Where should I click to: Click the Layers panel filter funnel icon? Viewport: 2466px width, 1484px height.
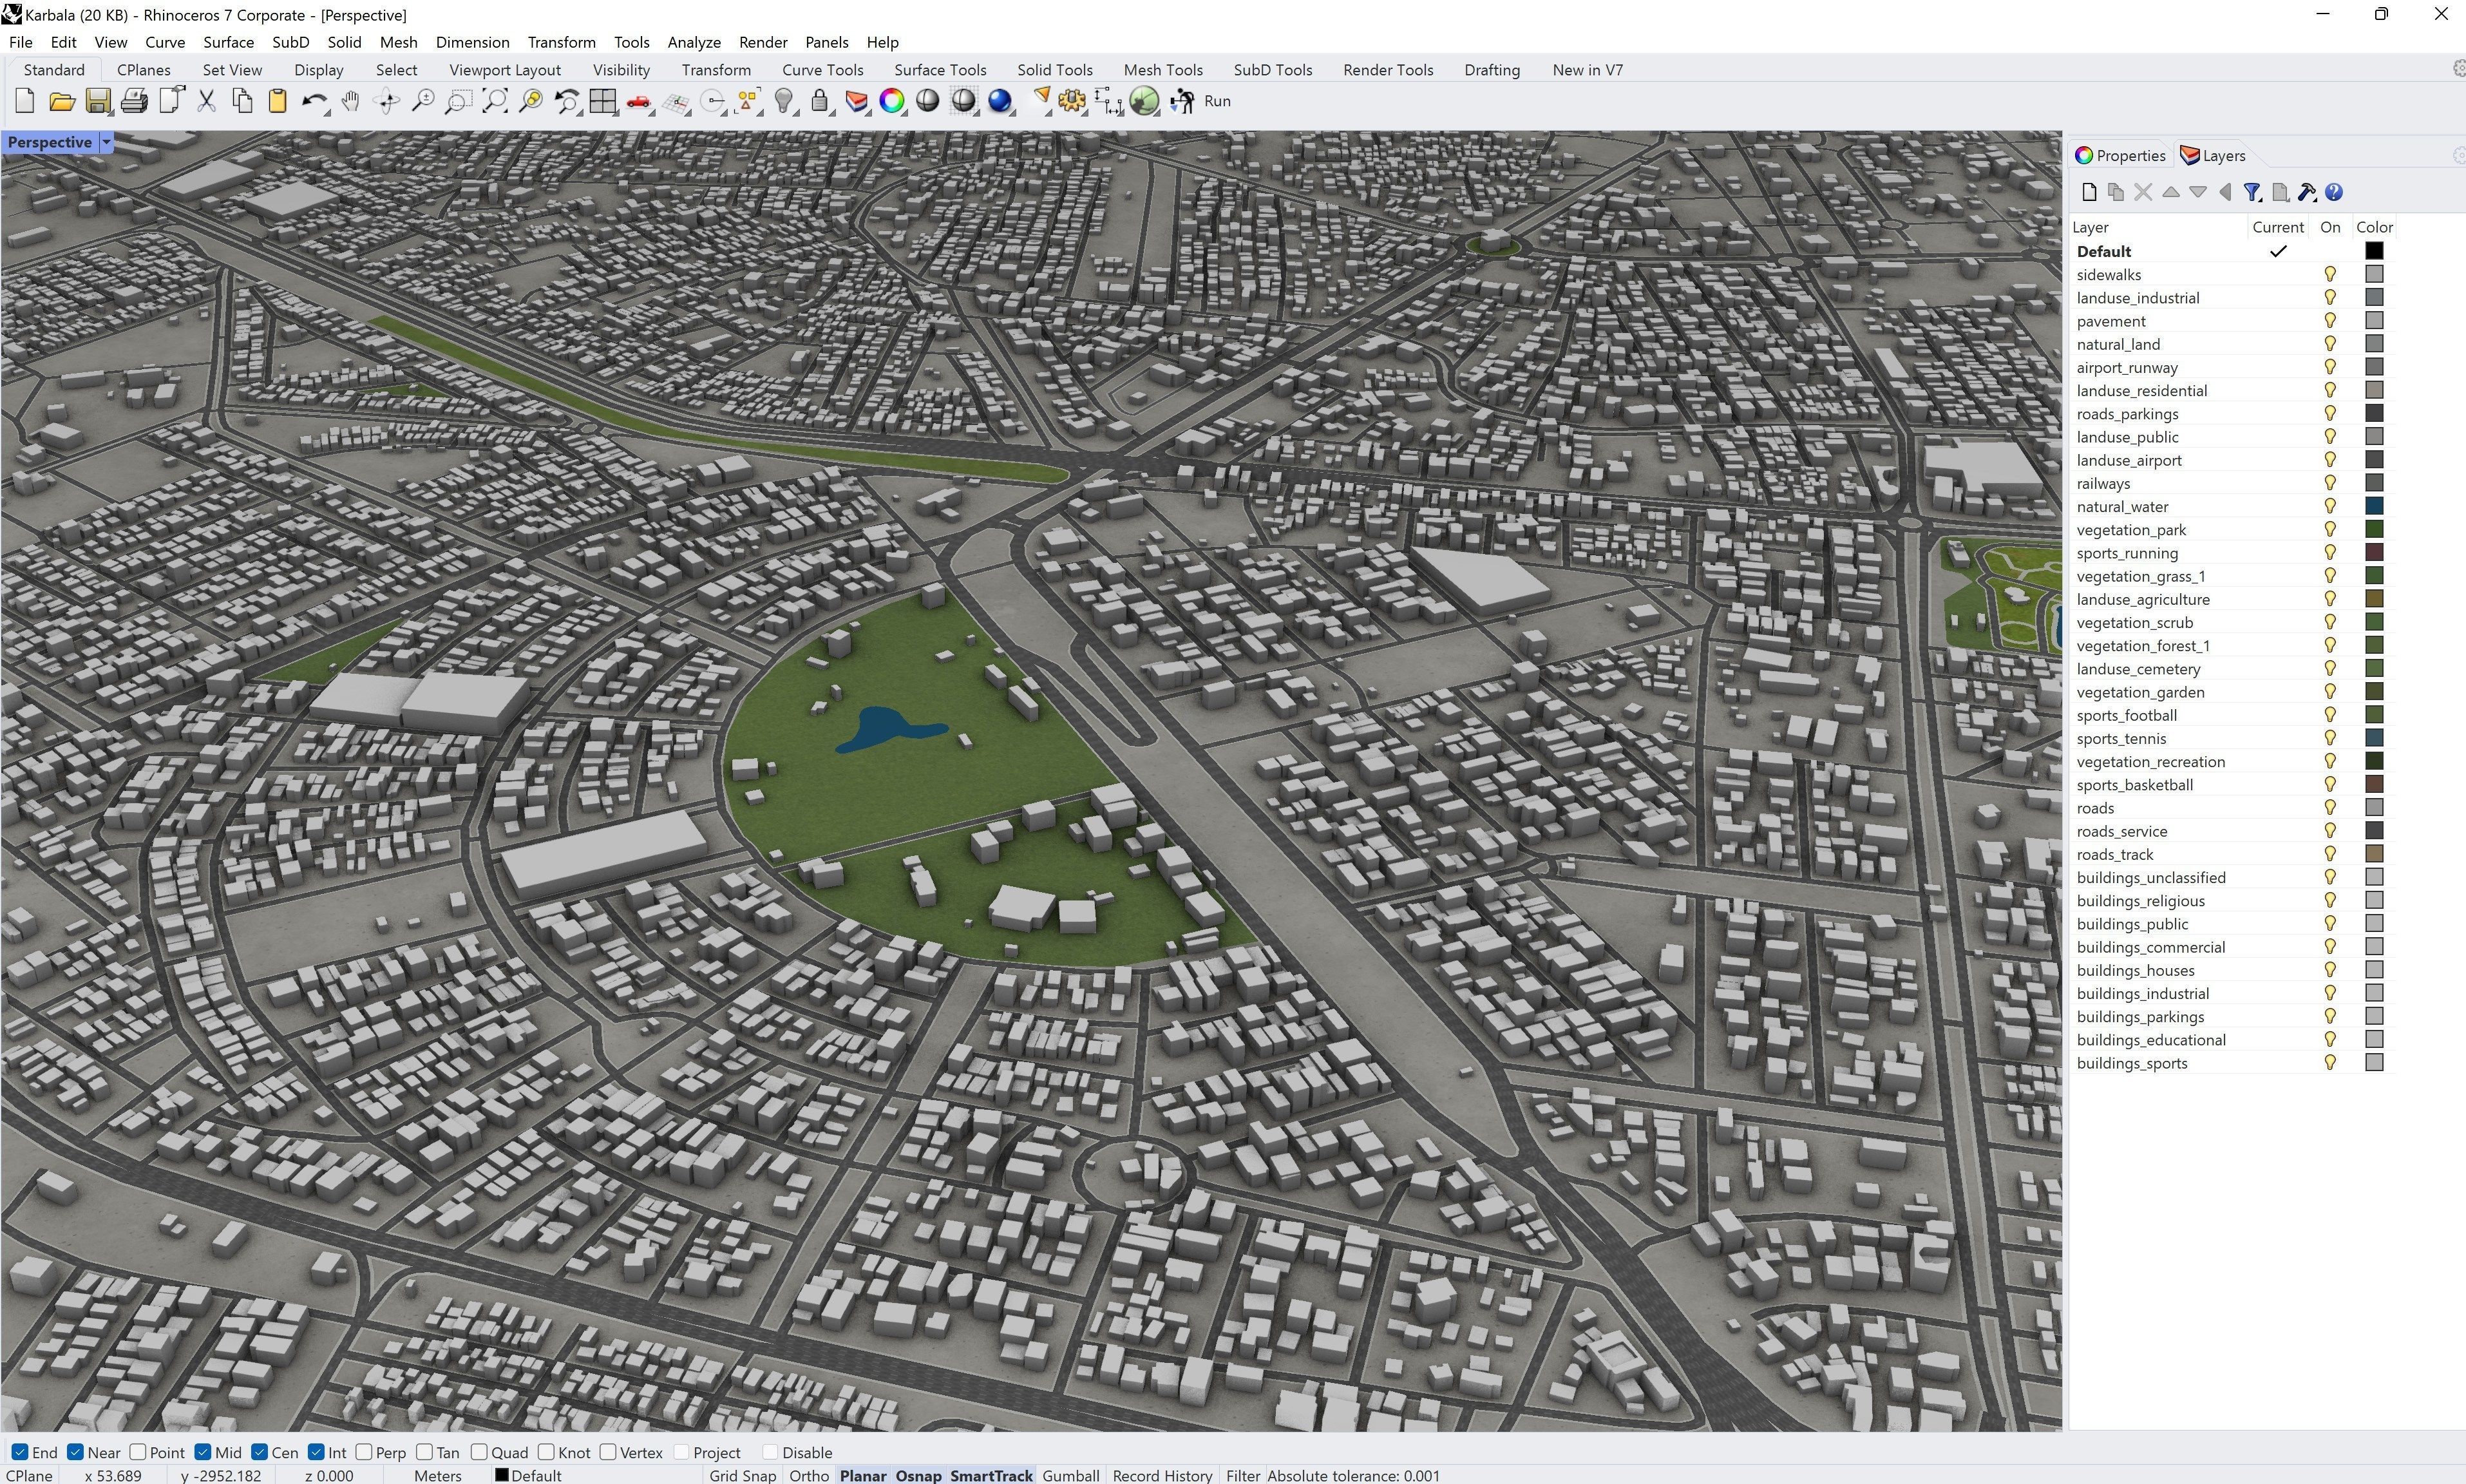point(2252,192)
